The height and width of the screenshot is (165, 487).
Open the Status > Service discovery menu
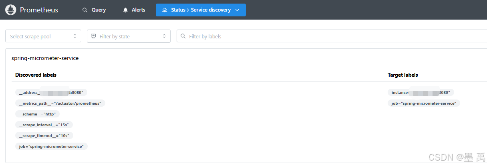click(x=201, y=10)
